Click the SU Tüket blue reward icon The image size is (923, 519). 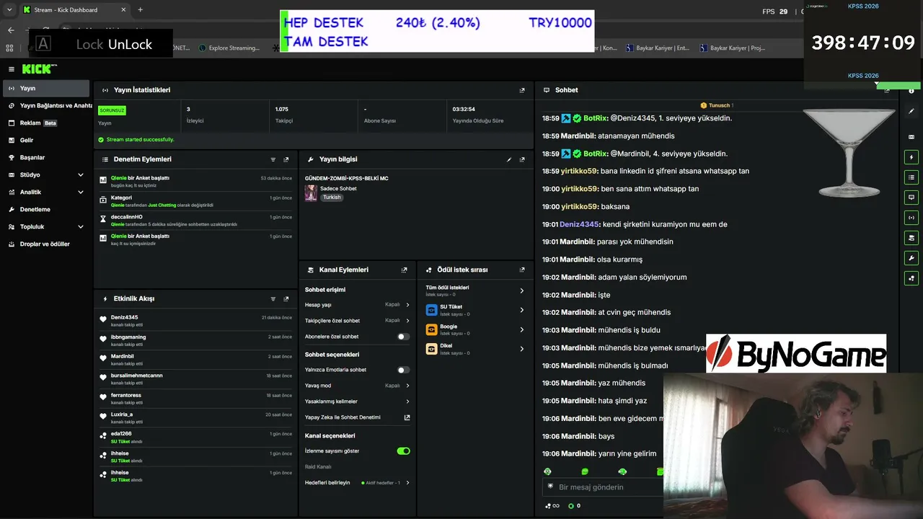click(x=432, y=310)
